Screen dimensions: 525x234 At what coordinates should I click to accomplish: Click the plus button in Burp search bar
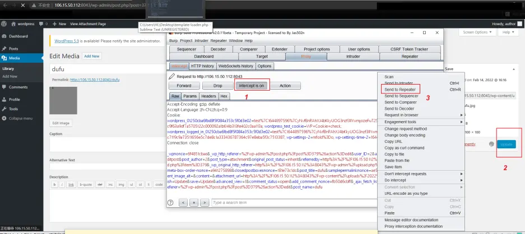pyautogui.click(x=194, y=203)
